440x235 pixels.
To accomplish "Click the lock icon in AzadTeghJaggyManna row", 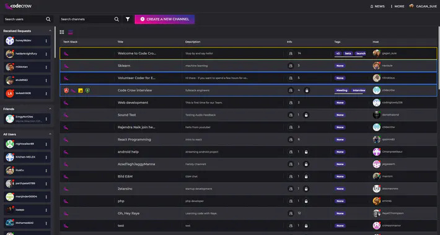I will (x=306, y=164).
